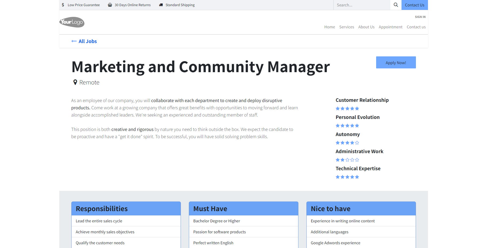Focus the Search input field
This screenshot has height=248, width=491.
(362, 5)
